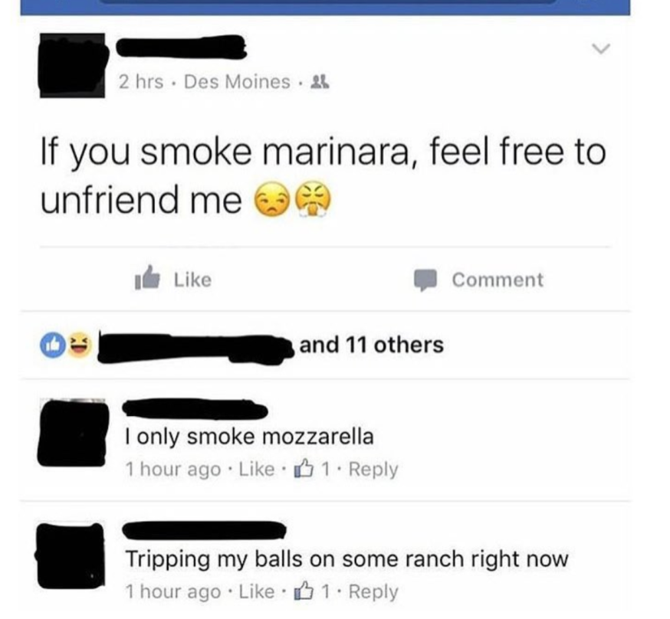This screenshot has width=670, height=619.
Task: Click the friends audience icon next to Des Moines
Action: coord(320,81)
